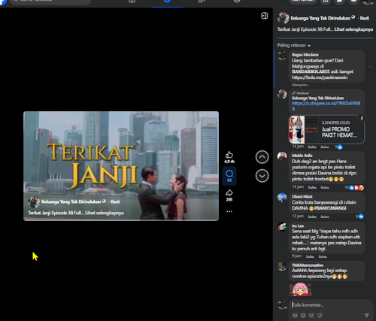This screenshot has height=321, width=376.
Task: Open GIF picker in comment box
Action: [311, 315]
